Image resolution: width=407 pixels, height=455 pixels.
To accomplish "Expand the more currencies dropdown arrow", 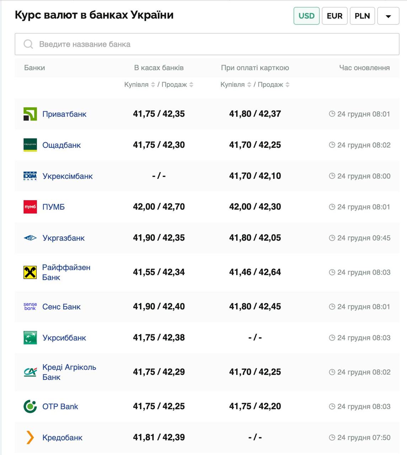I will coord(388,16).
